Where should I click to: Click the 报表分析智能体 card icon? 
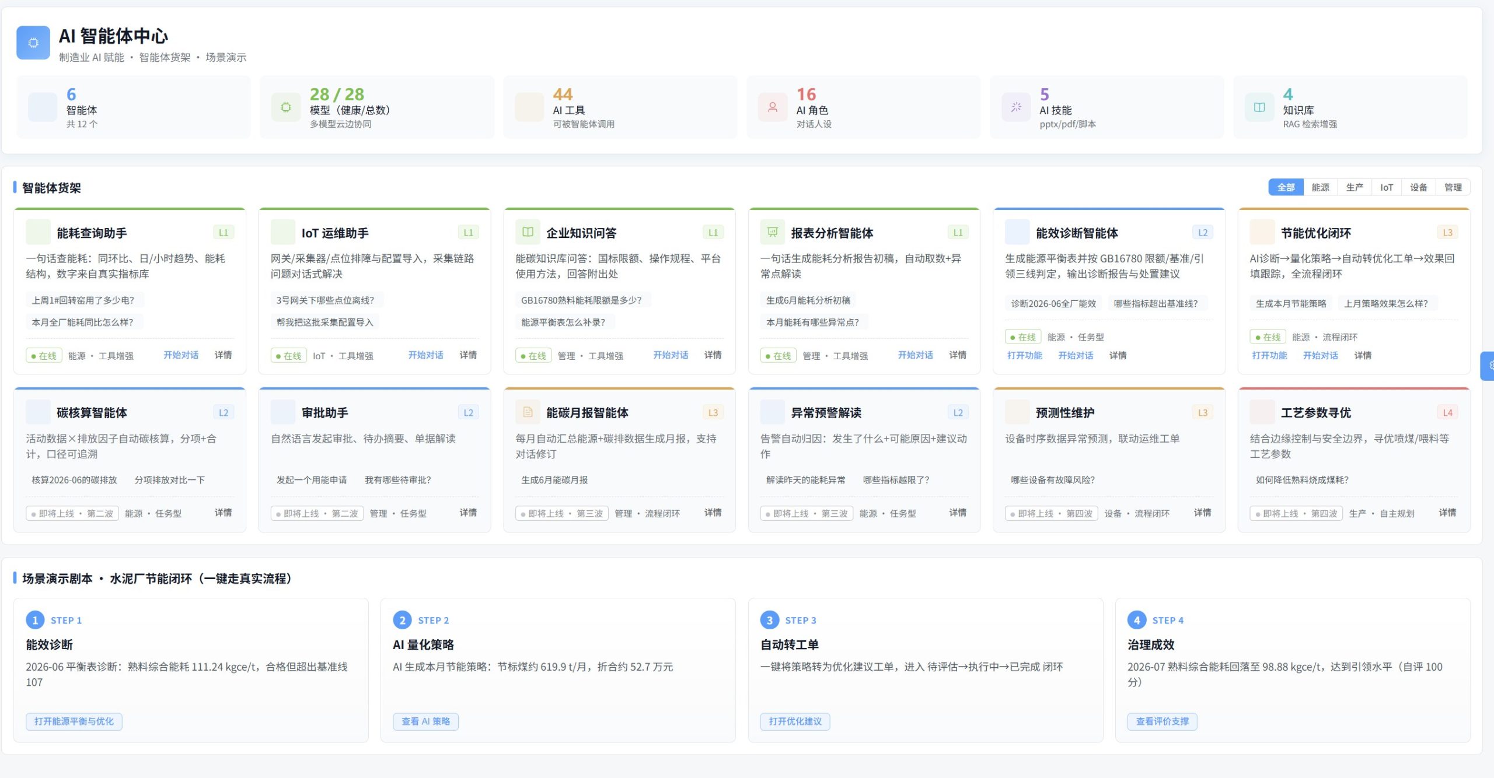point(773,232)
